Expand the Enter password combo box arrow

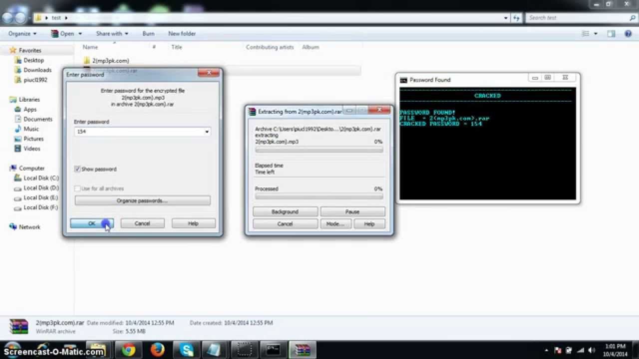click(x=207, y=132)
